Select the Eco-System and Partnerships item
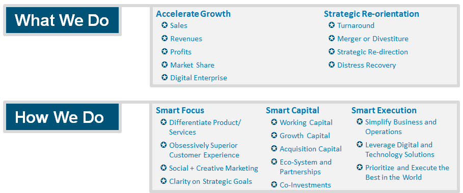The image size is (463, 193). coord(306,167)
